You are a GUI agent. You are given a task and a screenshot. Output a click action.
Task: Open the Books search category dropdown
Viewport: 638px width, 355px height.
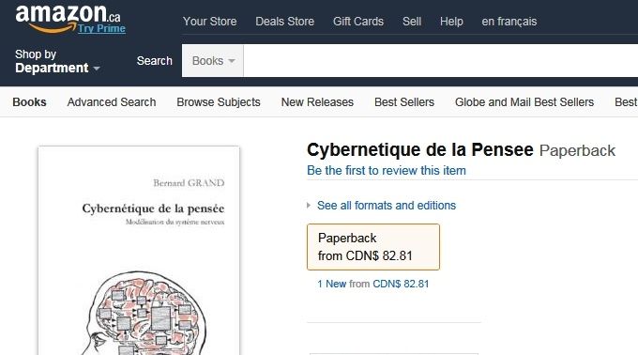(213, 61)
